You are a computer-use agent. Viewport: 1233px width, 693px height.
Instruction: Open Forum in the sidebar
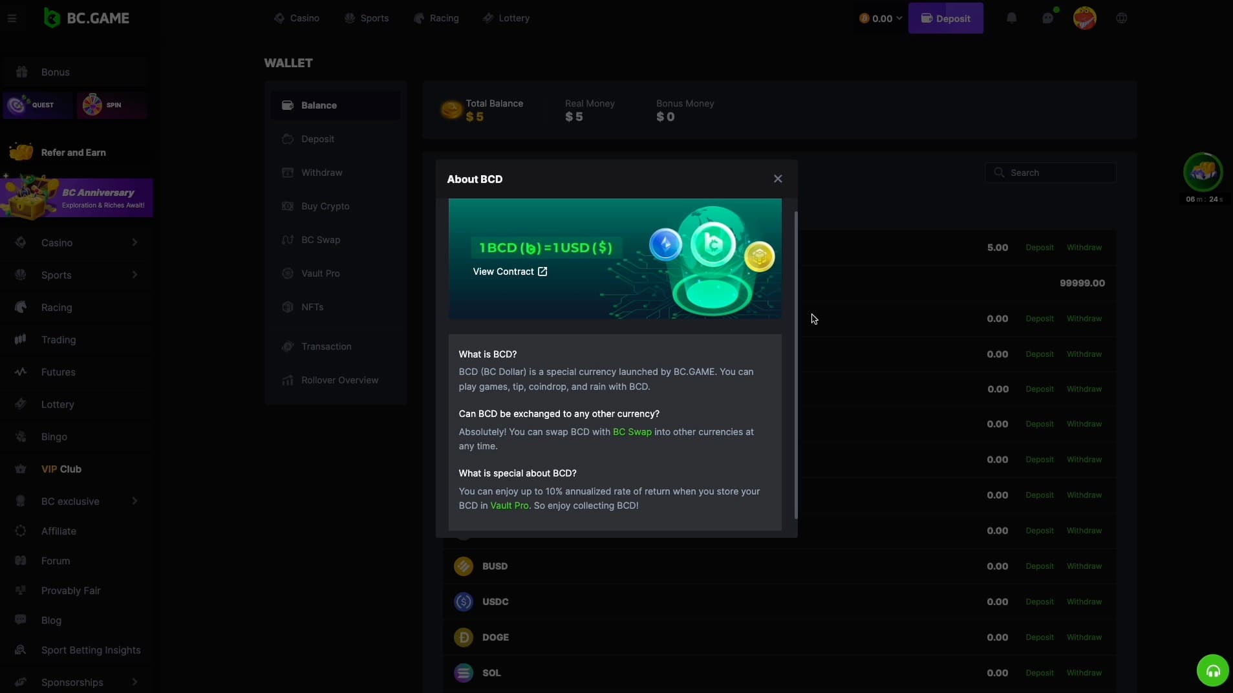(x=76, y=561)
